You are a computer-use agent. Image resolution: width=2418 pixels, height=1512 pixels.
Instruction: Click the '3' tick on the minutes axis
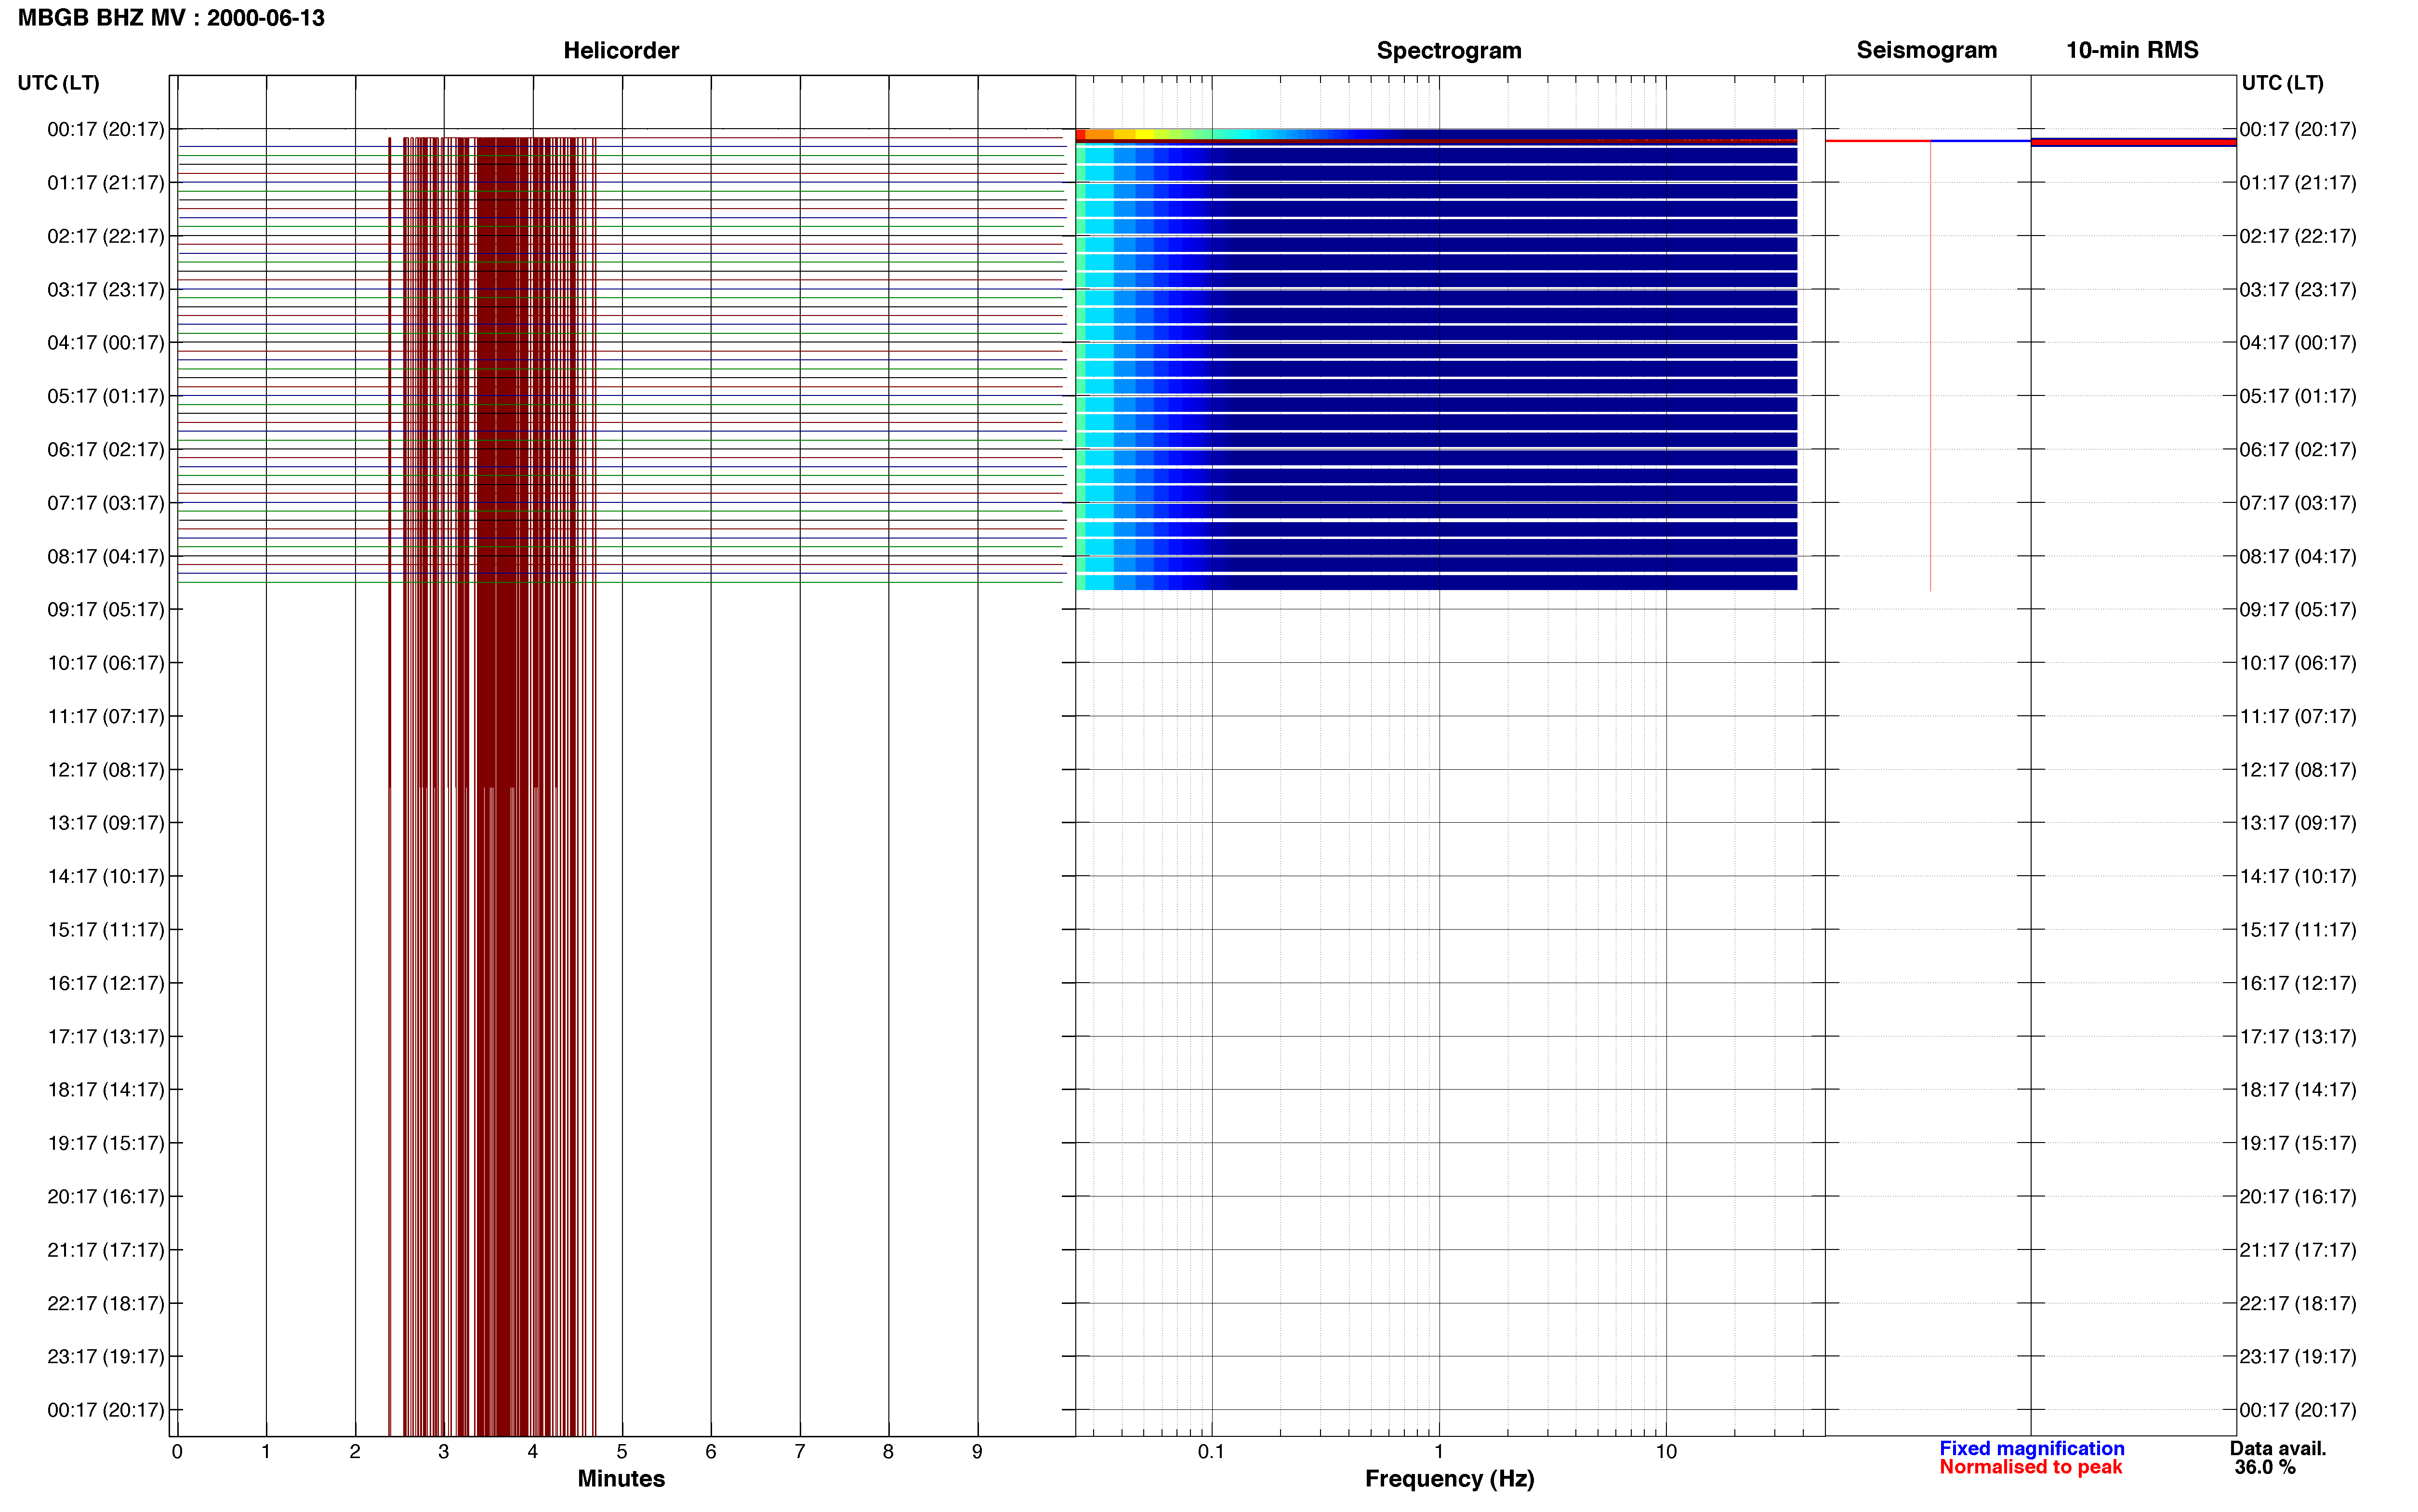click(x=443, y=1451)
